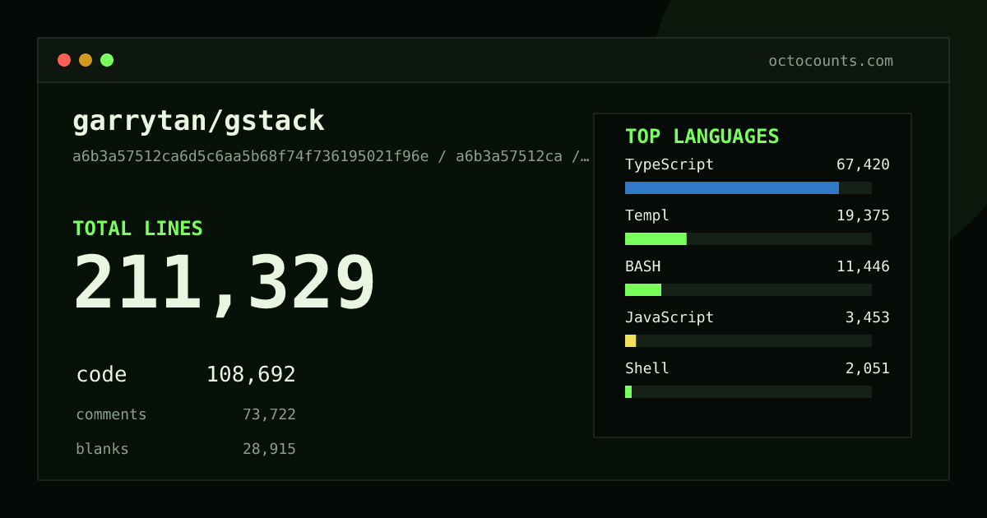
Task: Select the garrytan/gstack repository title
Action: 198,122
